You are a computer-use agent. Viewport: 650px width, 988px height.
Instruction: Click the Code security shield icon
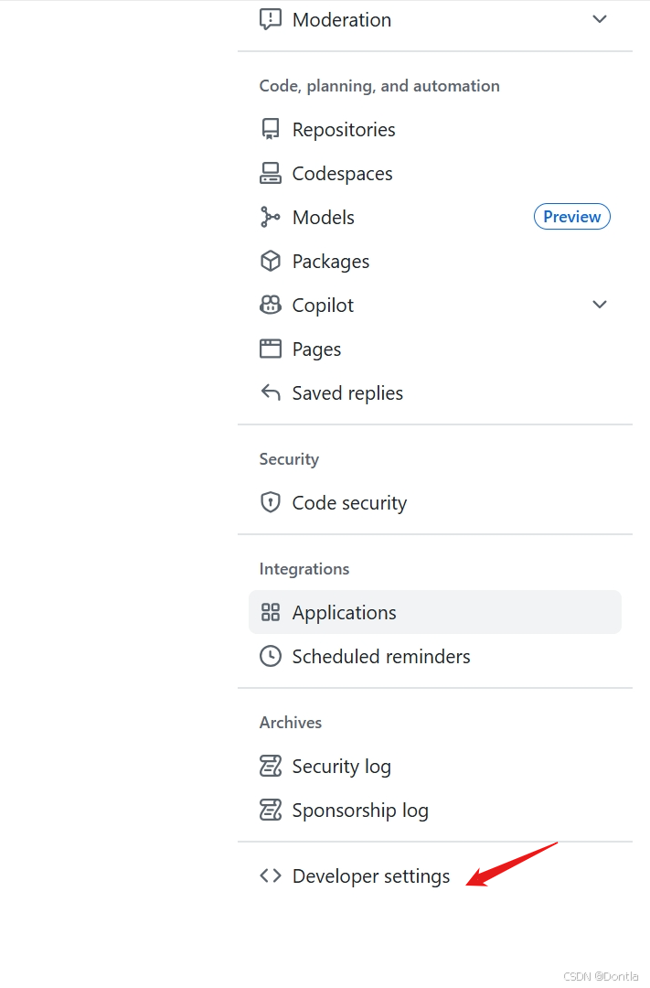271,502
